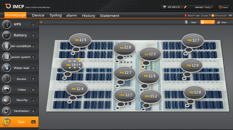The width and height of the screenshot is (233, 130).
Task: Click the red real-time alarm warning icon
Action: (x=186, y=15)
